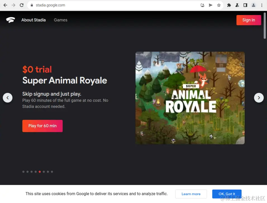View site info via lock icon
The image size is (267, 203).
(32, 5)
